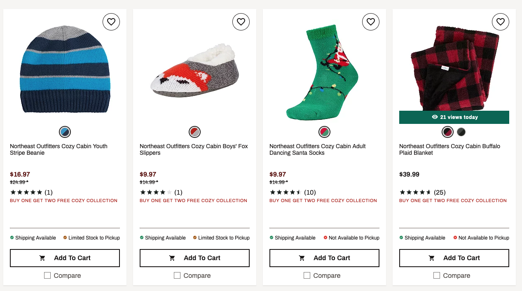
Task: Click cart icon for Buffalo Plaid Blanket
Action: pyautogui.click(x=432, y=258)
